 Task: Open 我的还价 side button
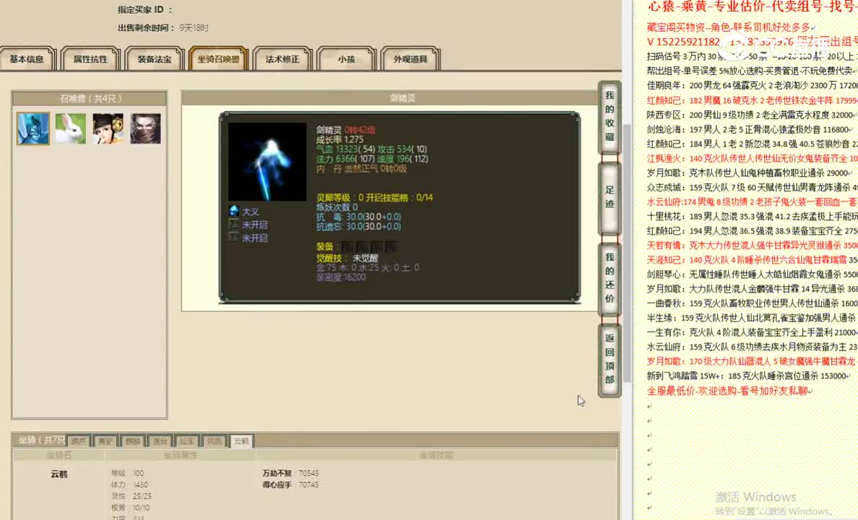(x=610, y=279)
